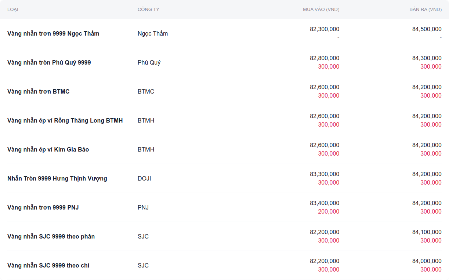Click DOJI buy price 83,300,000
Viewport: 449px width, 280px height.
(325, 174)
